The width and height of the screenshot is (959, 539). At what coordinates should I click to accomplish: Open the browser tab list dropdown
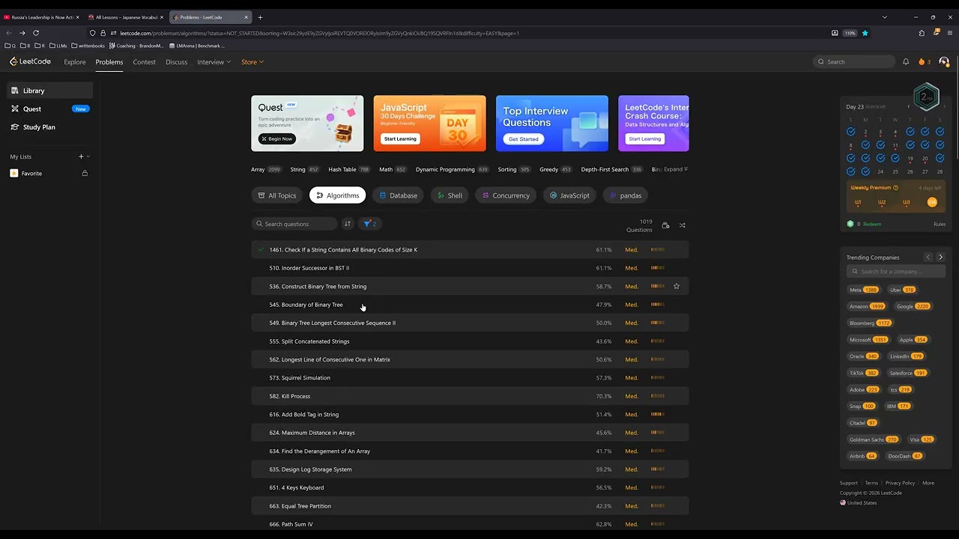[x=885, y=17]
